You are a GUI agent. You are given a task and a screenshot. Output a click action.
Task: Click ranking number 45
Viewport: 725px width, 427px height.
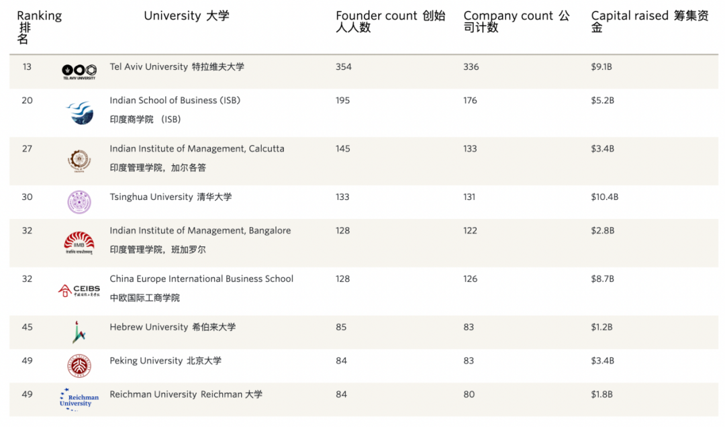pyautogui.click(x=27, y=326)
